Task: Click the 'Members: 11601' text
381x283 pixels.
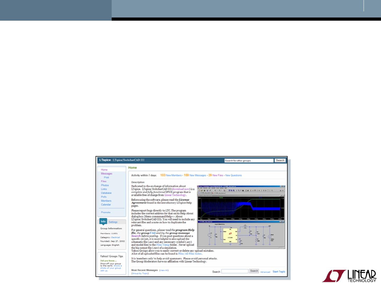Action: tap(109, 233)
